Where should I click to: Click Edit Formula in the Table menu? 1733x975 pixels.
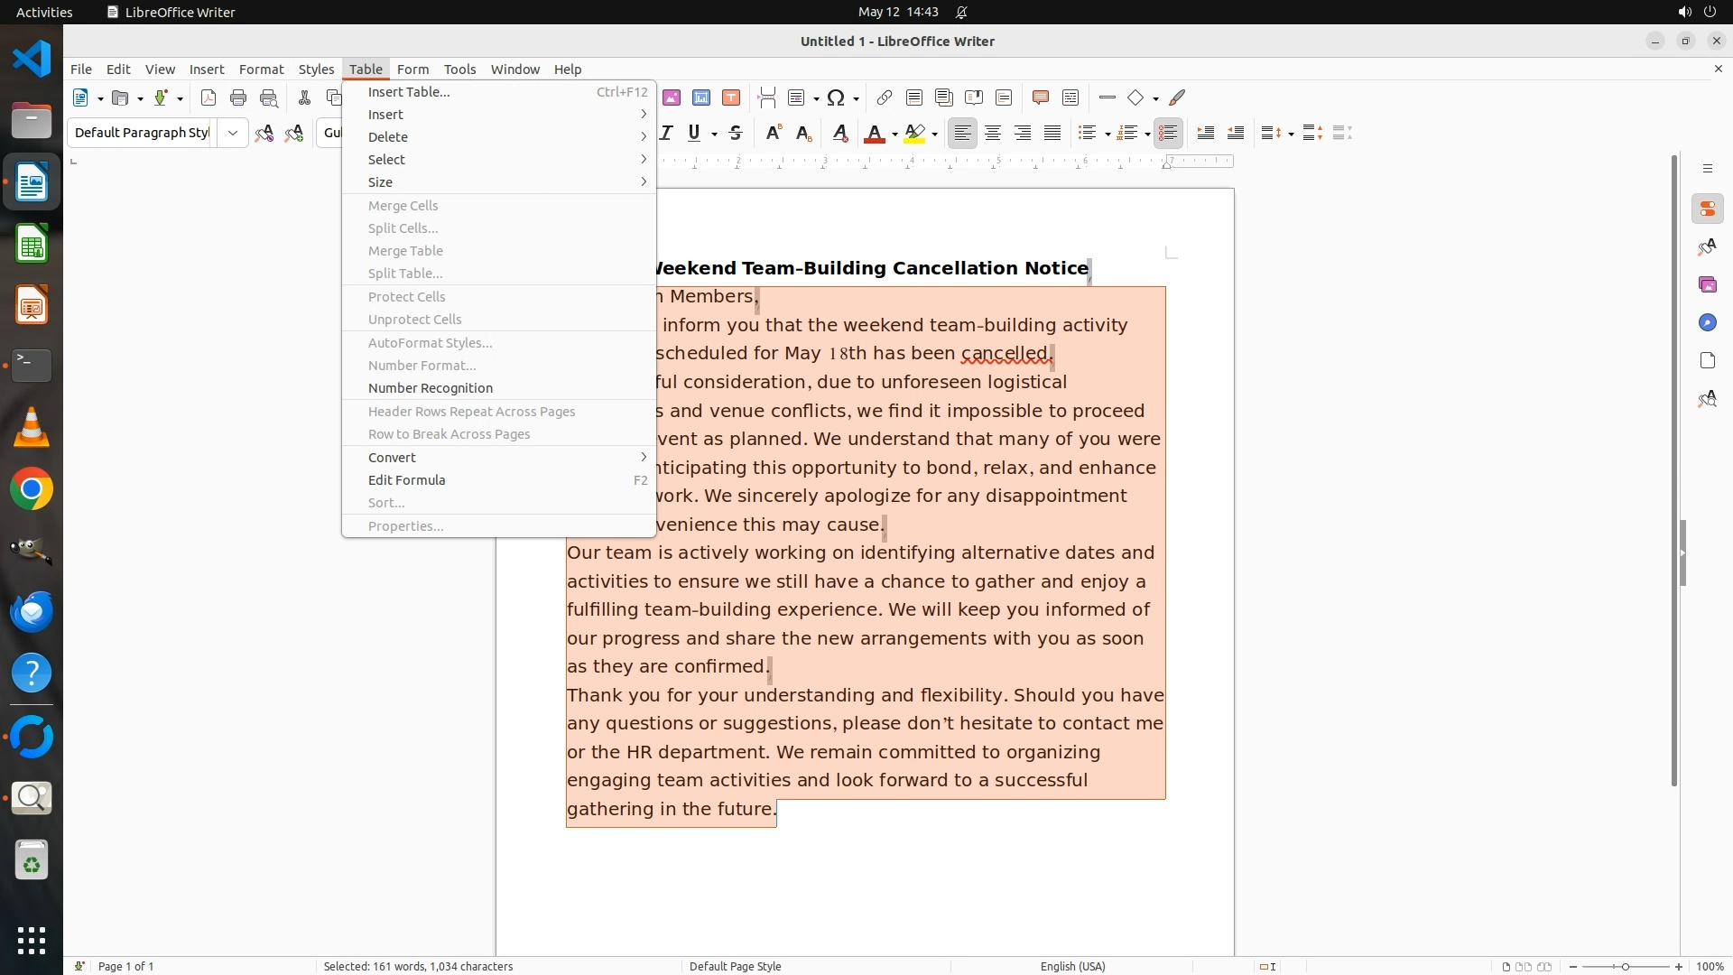click(407, 480)
